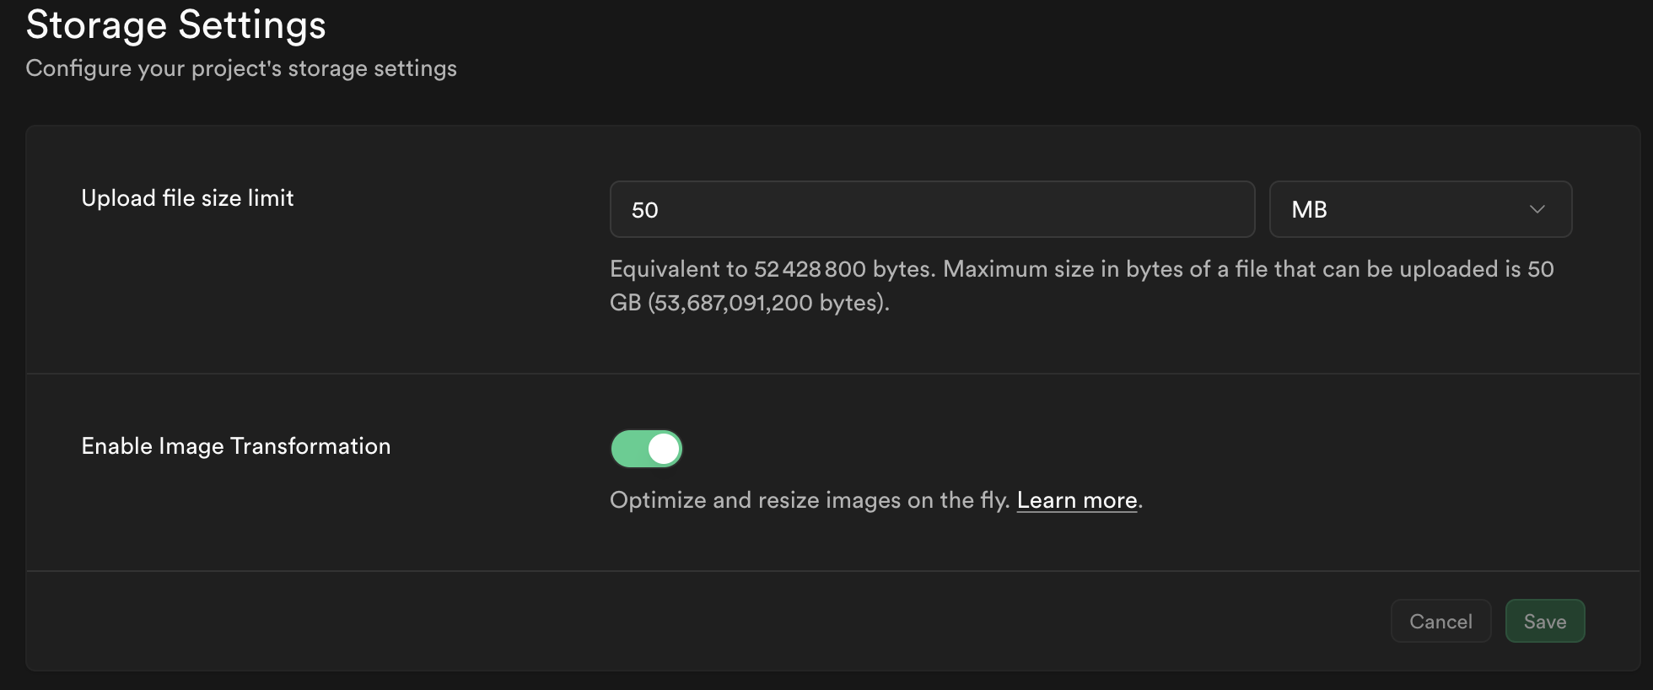Click the MB text in unit selector
The height and width of the screenshot is (690, 1653).
[x=1310, y=210]
